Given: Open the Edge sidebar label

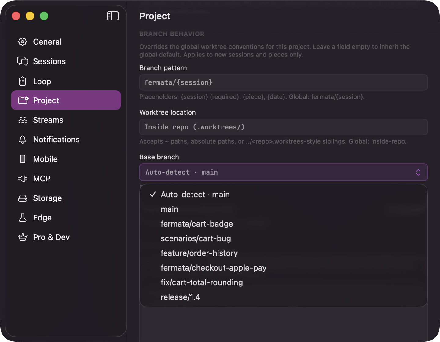Looking at the screenshot, I should point(42,218).
